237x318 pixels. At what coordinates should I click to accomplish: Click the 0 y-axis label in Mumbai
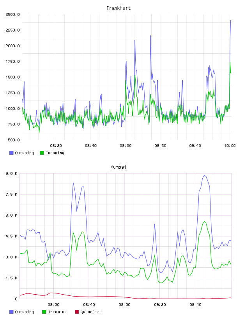(16, 299)
